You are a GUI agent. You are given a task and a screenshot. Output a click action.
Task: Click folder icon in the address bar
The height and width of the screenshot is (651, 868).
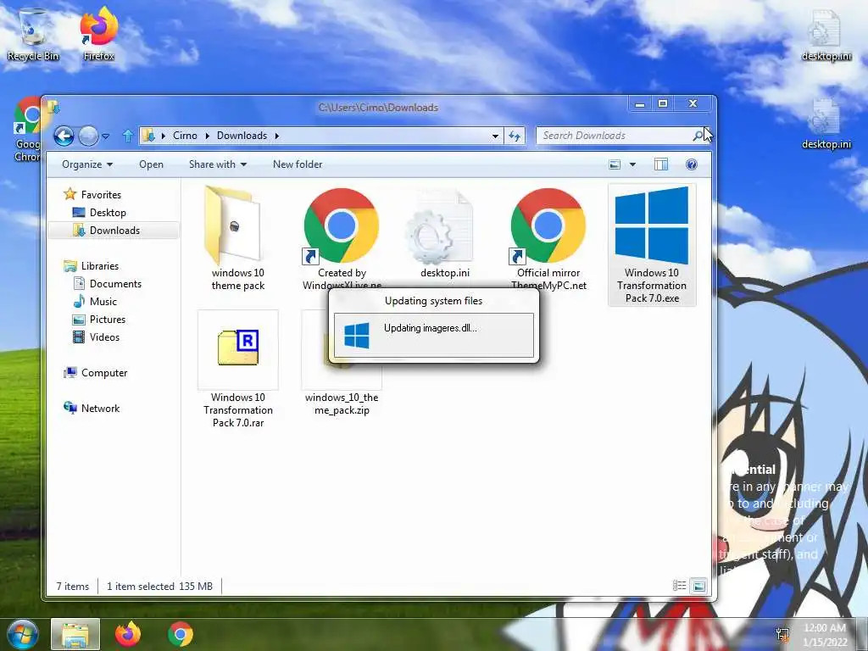pos(148,136)
